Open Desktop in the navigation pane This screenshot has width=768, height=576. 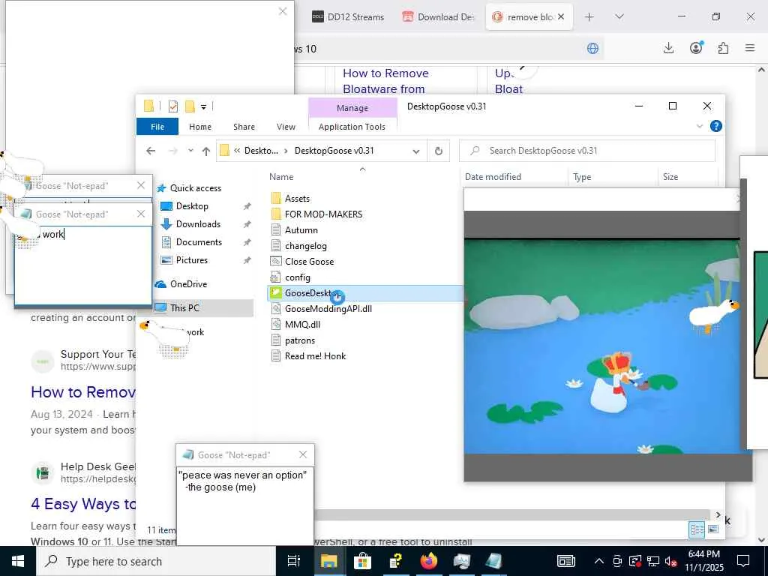pyautogui.click(x=191, y=206)
